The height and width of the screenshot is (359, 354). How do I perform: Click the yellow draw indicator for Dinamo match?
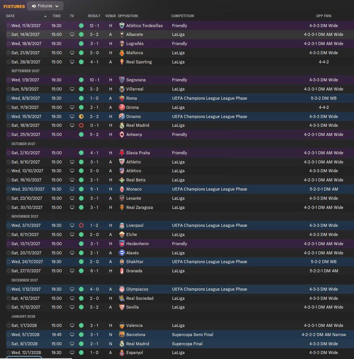[x=81, y=116]
